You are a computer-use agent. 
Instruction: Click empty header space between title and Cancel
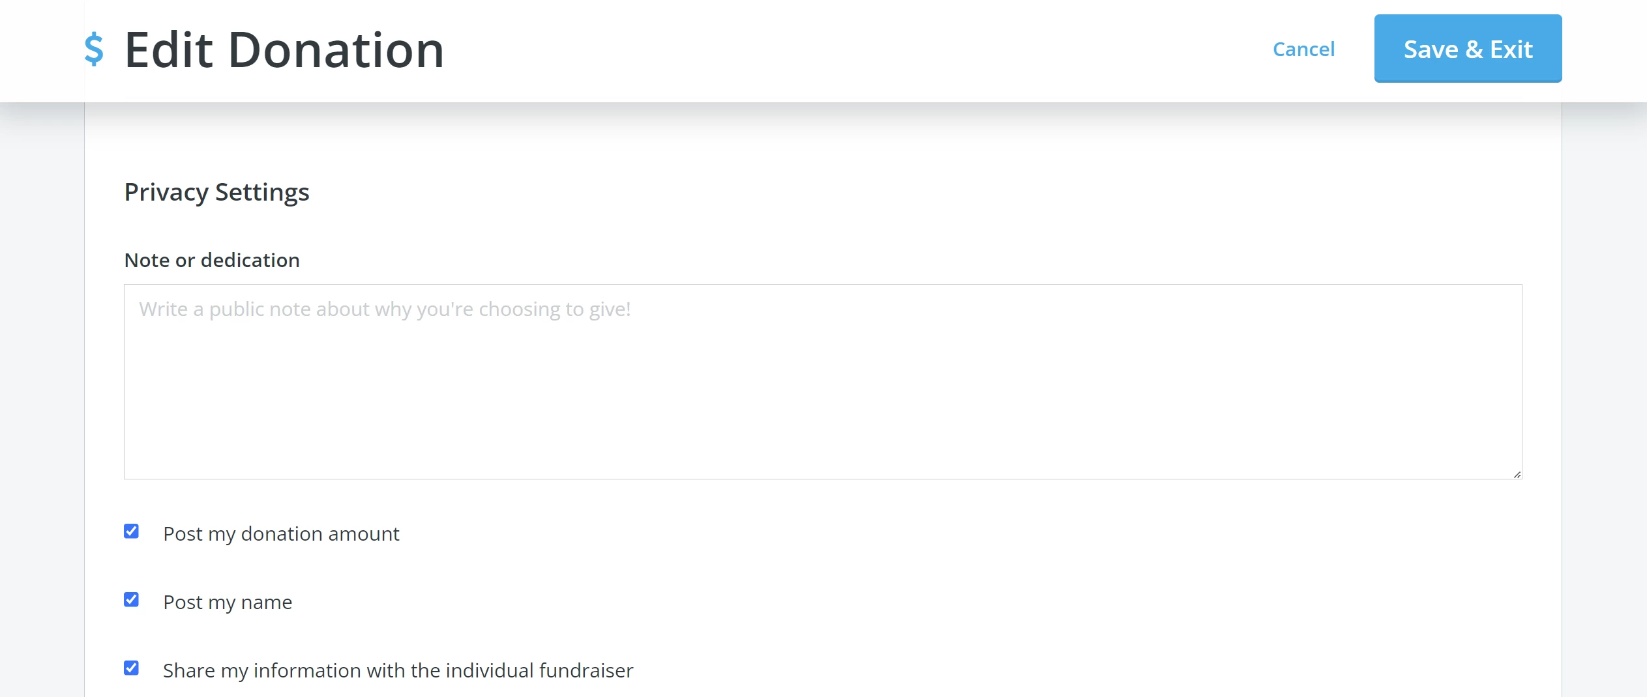pyautogui.click(x=848, y=50)
